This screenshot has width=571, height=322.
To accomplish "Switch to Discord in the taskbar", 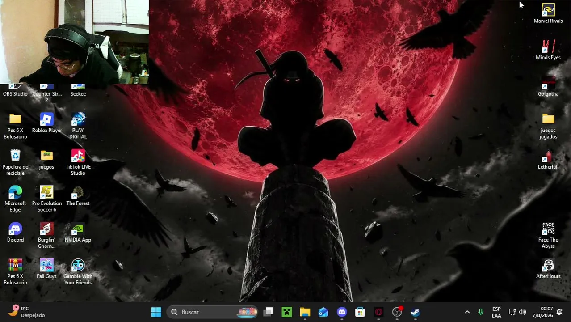I will point(342,312).
